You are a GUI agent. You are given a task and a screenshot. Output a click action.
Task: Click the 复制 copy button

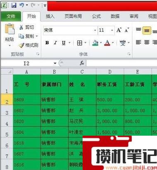pyautogui.click(x=26, y=36)
